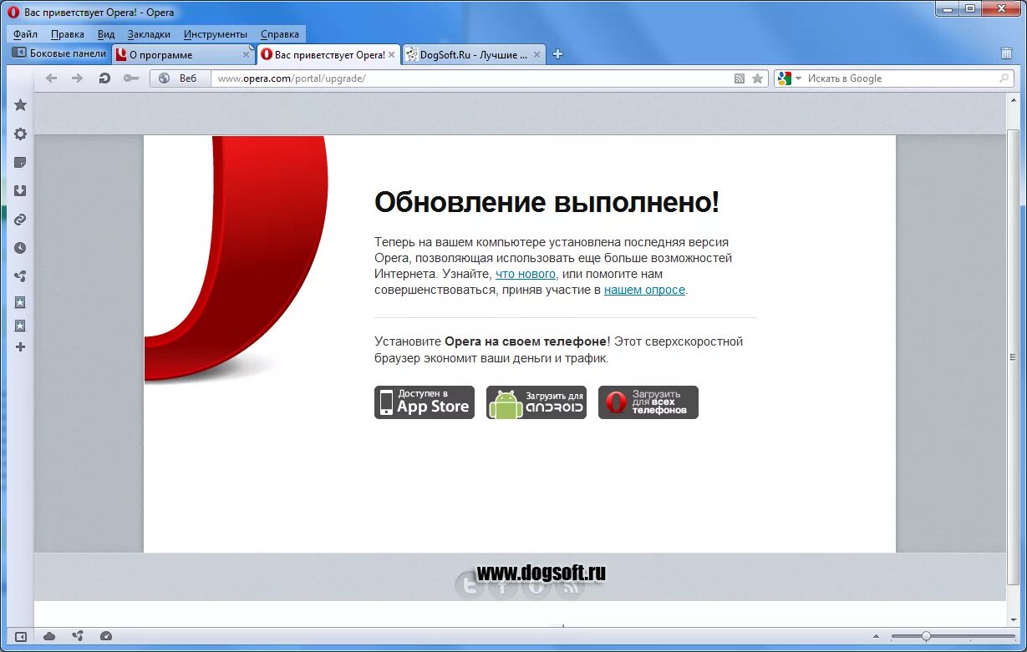Click 'Загрузить для всех телефонов' badge
Screen dimensions: 1027x652
coord(648,402)
